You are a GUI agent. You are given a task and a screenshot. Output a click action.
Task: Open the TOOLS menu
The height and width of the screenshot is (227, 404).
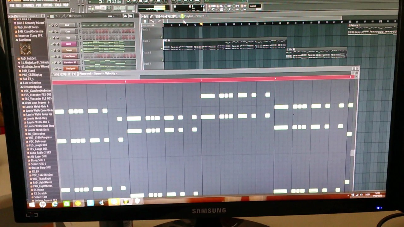(x=58, y=5)
